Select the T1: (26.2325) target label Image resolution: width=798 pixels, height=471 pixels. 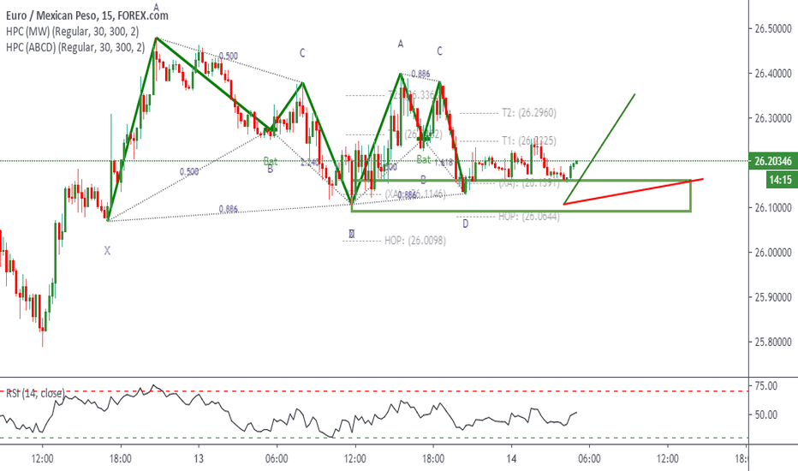coord(529,140)
